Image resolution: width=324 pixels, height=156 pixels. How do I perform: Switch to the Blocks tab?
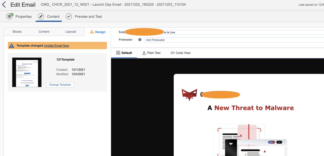click(x=17, y=32)
